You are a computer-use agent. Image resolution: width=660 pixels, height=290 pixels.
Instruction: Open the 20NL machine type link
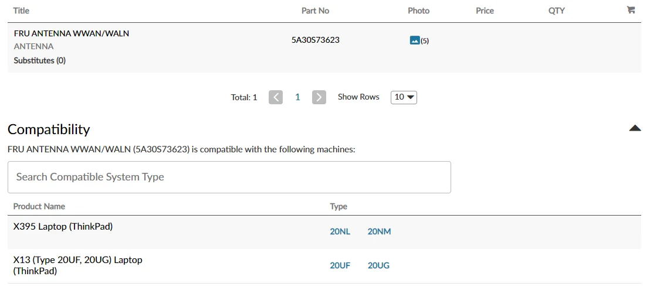tap(340, 231)
